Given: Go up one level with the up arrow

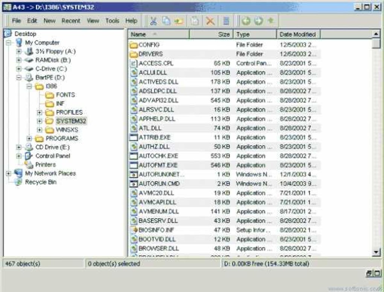Looking at the screenshot, I should 271,21.
